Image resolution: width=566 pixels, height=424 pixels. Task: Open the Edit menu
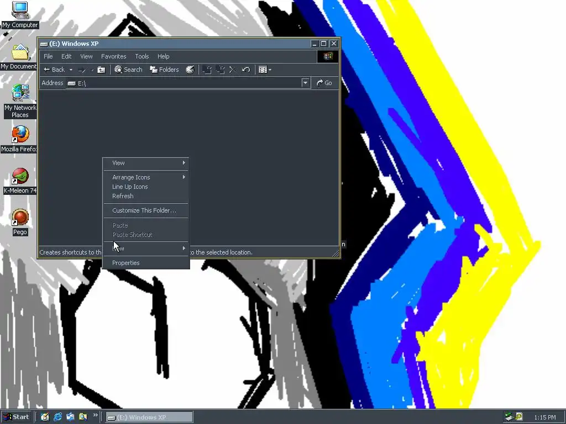pos(66,56)
